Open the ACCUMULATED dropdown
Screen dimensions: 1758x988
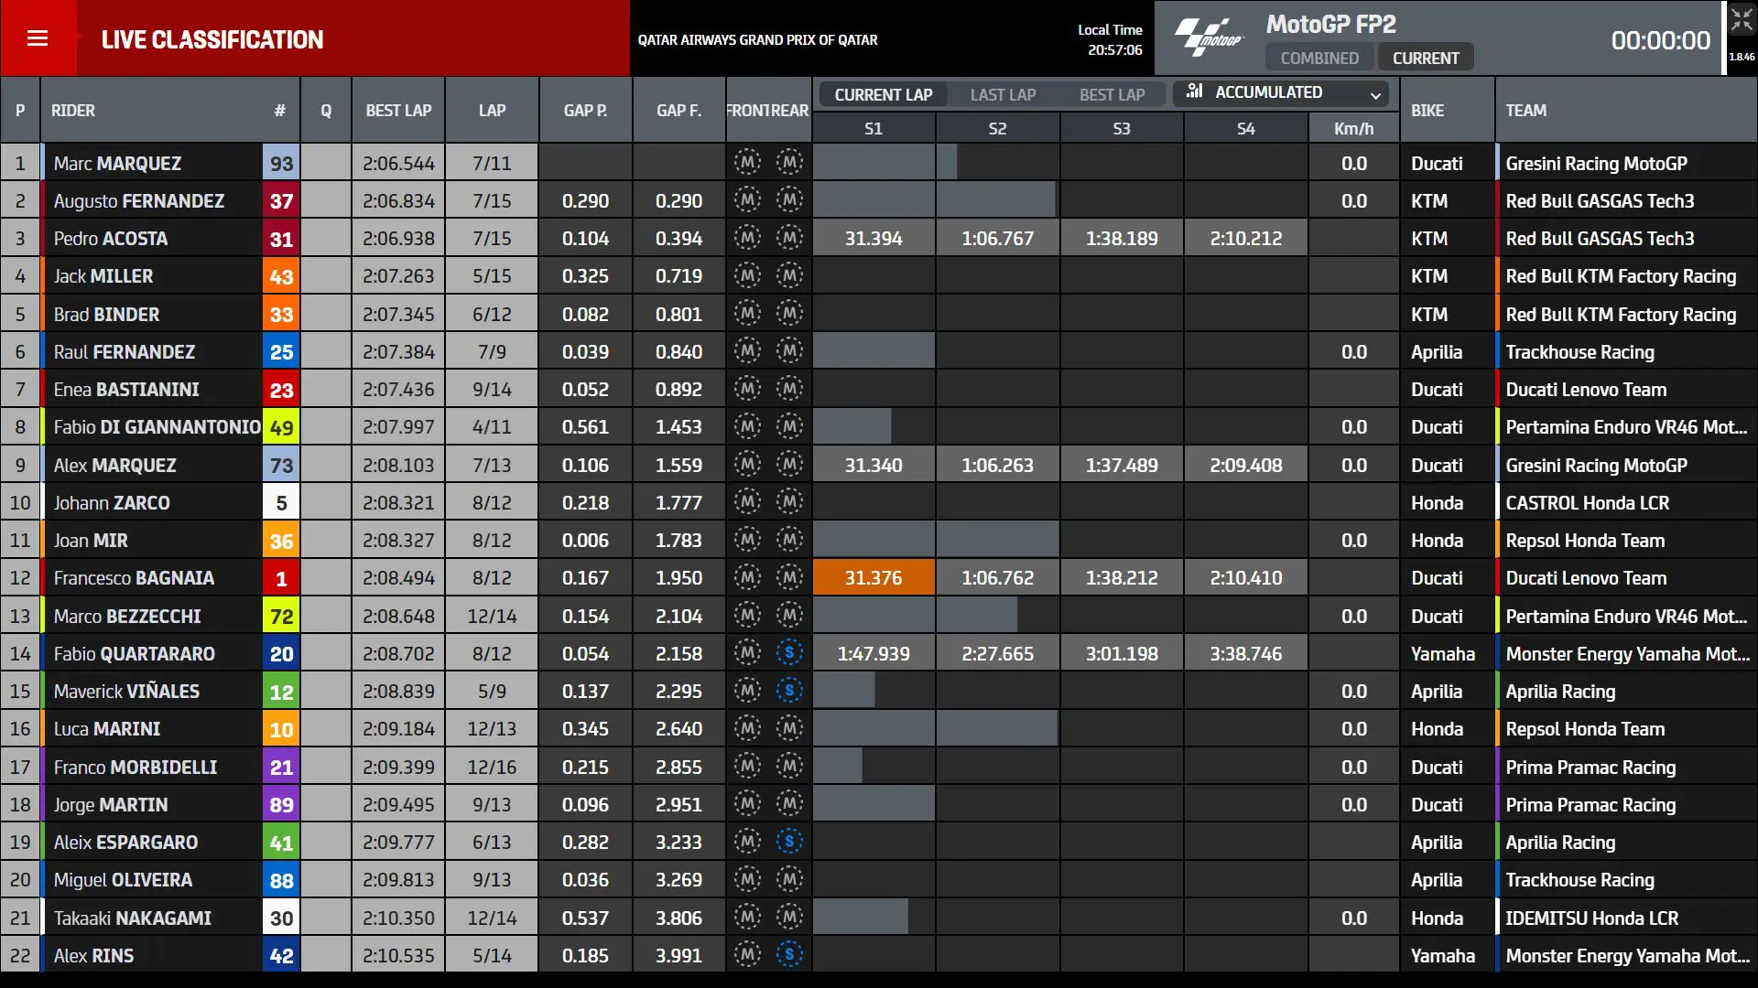pos(1281,92)
